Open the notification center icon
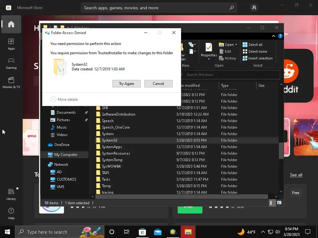Viewport: 318px width, 238px height. (x=308, y=232)
